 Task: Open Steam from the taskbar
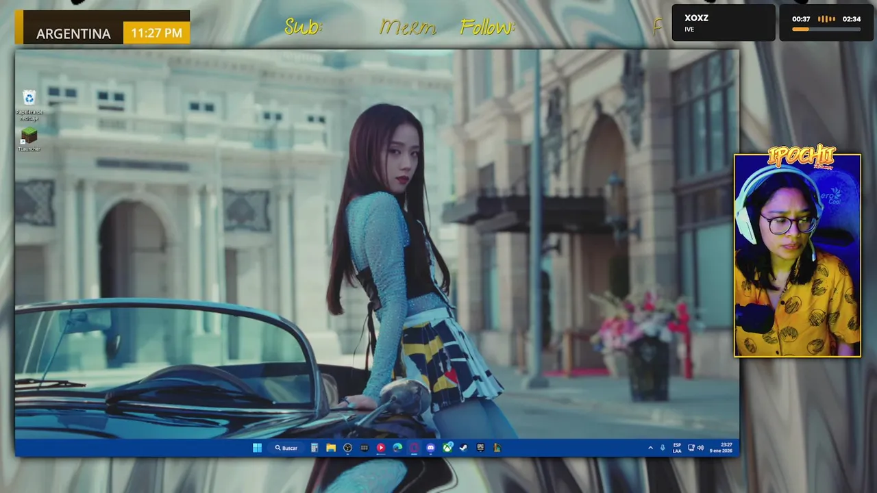(x=464, y=448)
